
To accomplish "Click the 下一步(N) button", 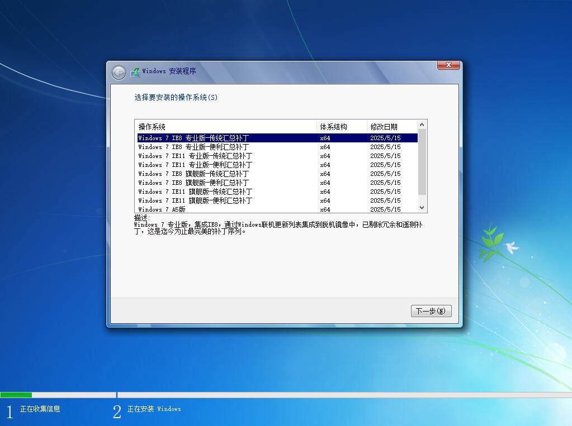I will click(x=431, y=311).
